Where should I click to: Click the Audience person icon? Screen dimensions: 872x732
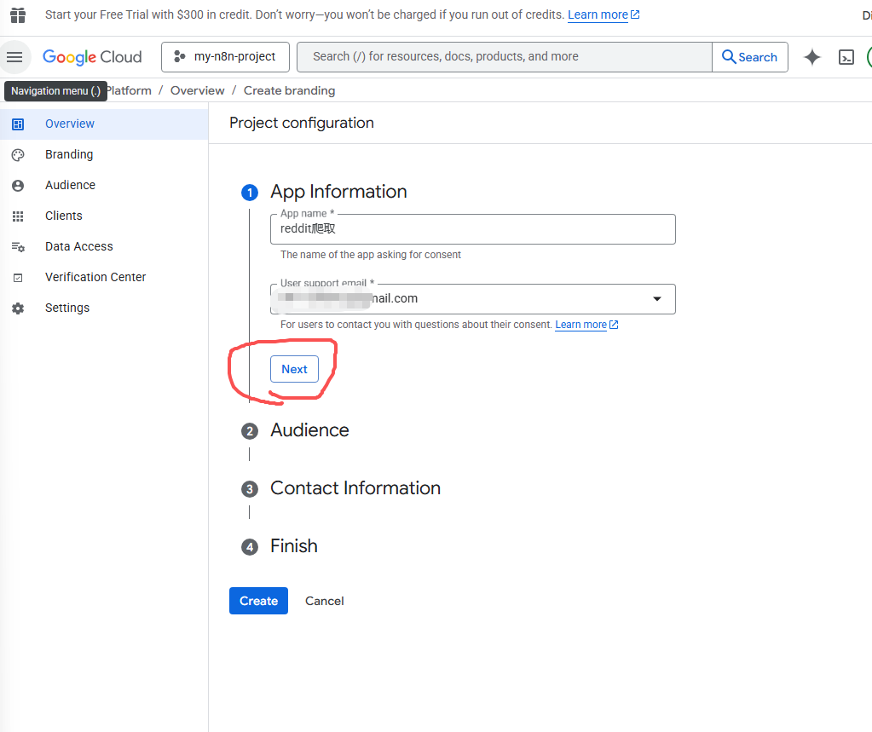pos(18,185)
